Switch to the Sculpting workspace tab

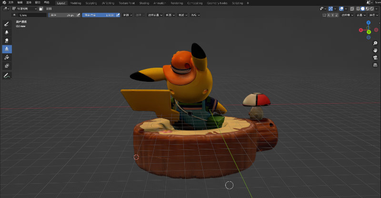[91, 3]
